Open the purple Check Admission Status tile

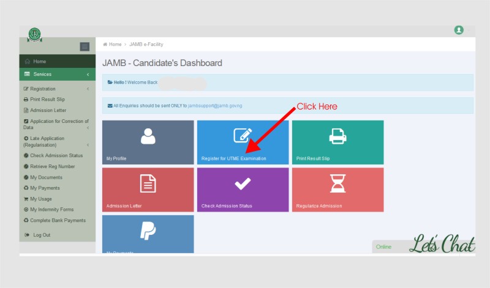(x=243, y=190)
